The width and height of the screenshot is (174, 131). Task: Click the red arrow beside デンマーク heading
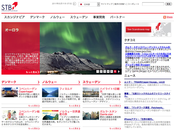point(38,82)
